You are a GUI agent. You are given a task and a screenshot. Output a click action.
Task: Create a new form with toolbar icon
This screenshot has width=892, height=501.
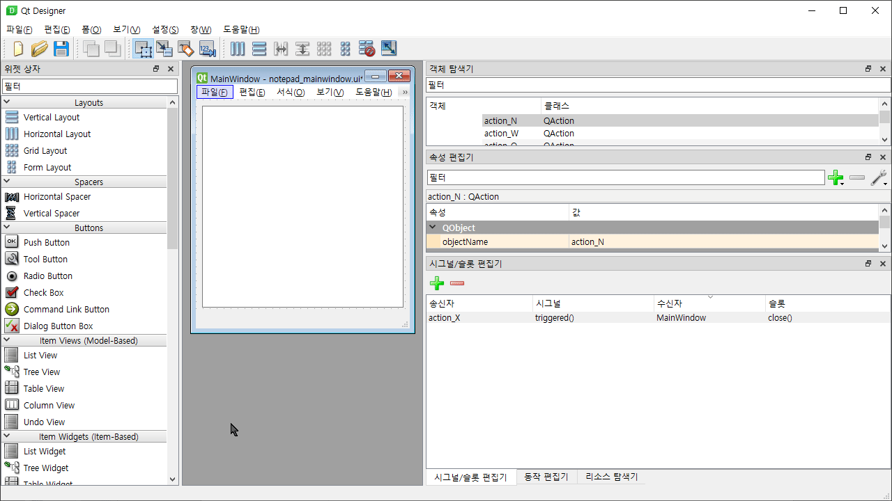(18, 49)
